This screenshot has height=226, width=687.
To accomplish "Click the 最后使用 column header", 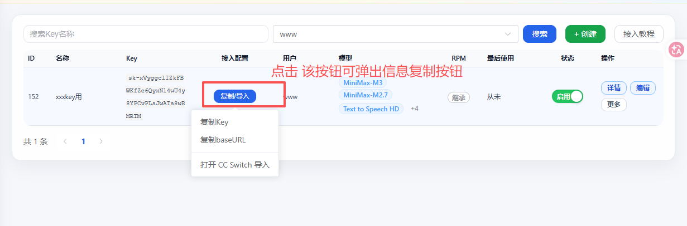I will click(500, 58).
